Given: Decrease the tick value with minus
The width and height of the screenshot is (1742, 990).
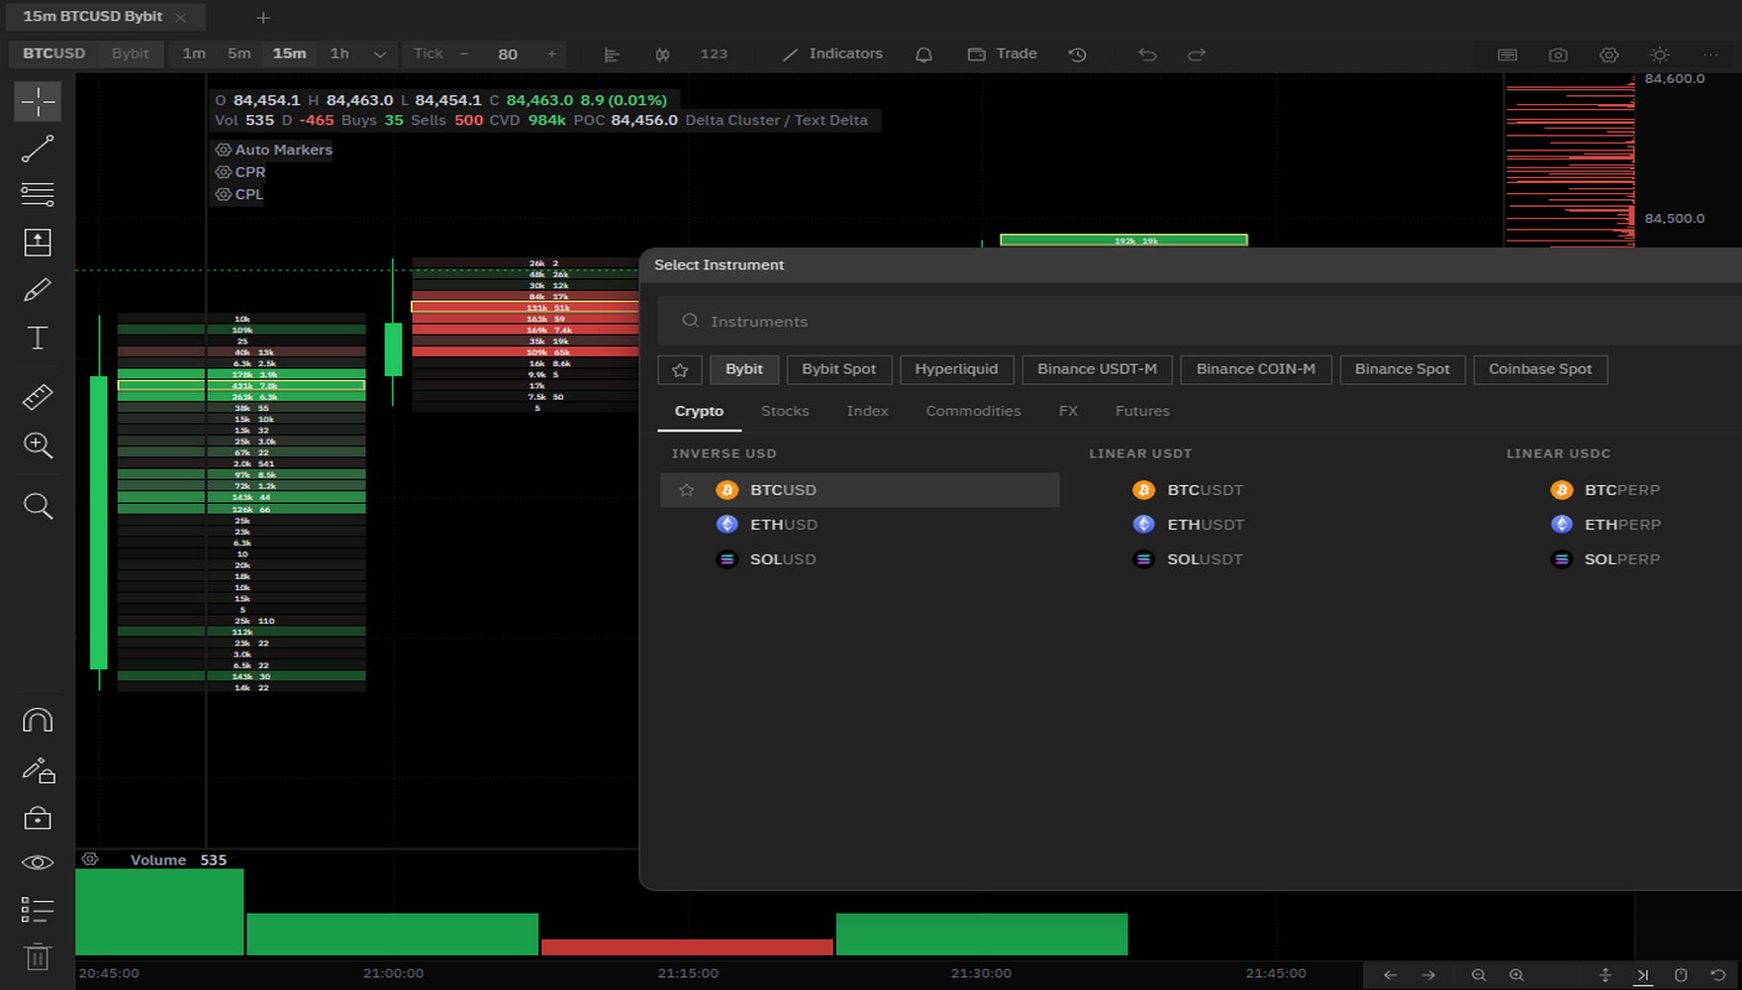Looking at the screenshot, I should (x=464, y=53).
